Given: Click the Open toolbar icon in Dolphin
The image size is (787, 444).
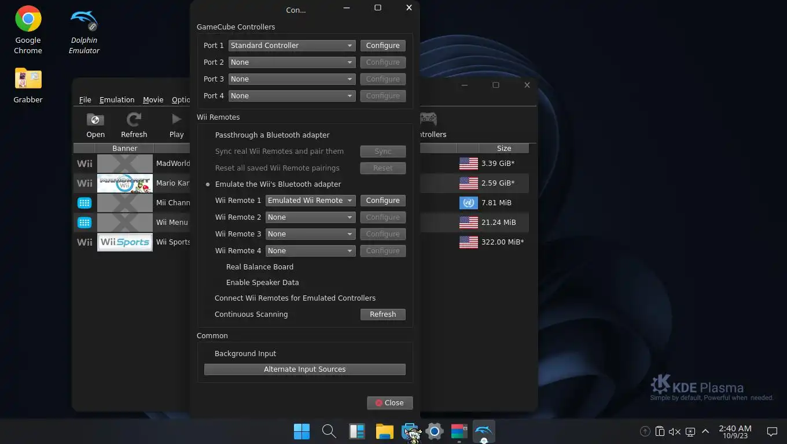Looking at the screenshot, I should pos(95,125).
